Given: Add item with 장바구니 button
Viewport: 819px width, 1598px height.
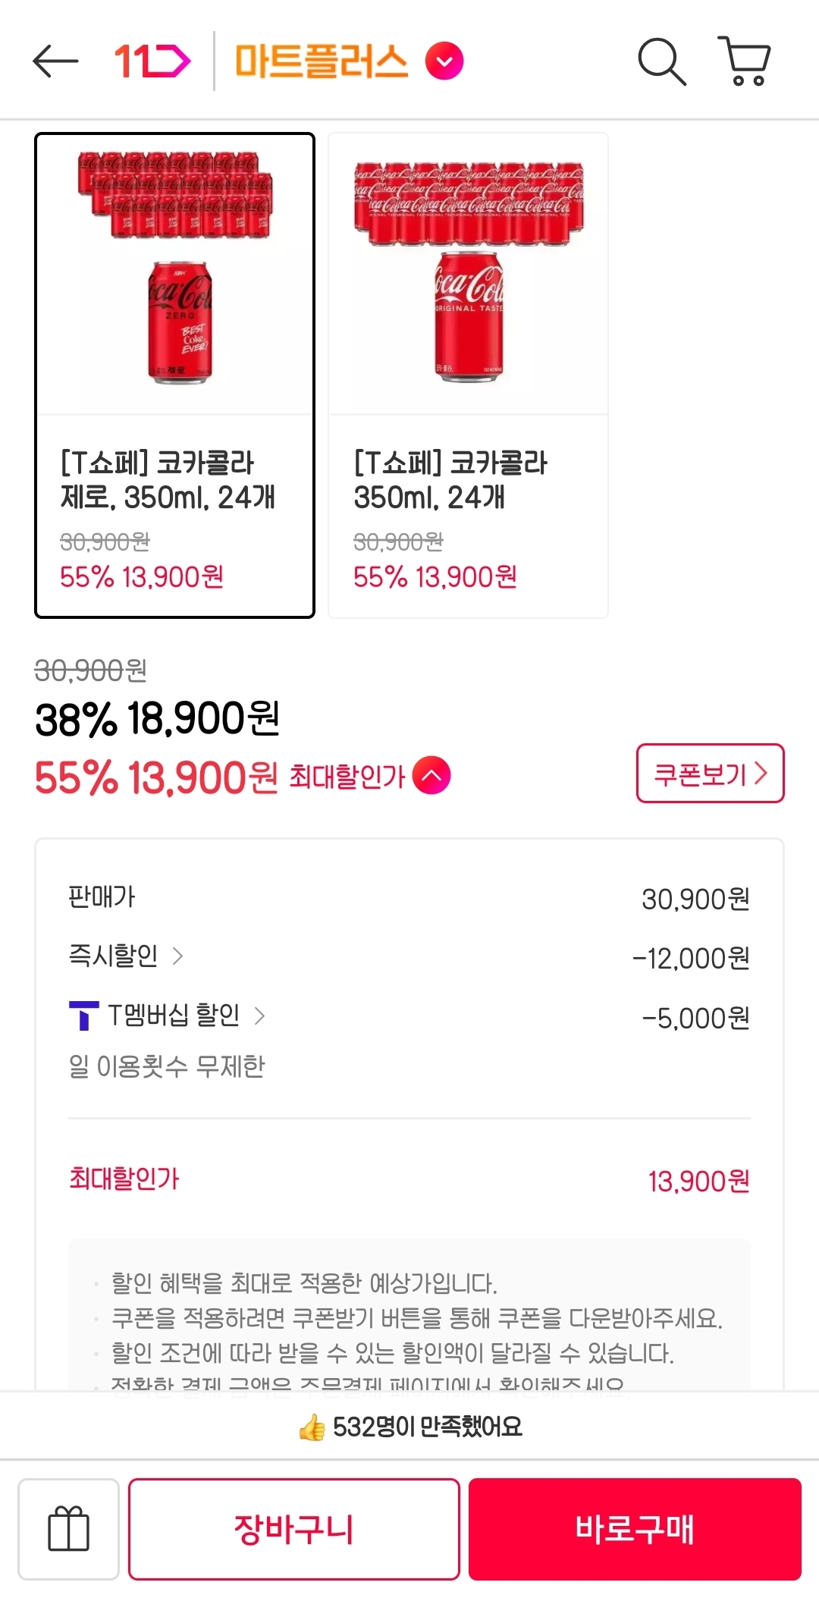Looking at the screenshot, I should (x=293, y=1529).
